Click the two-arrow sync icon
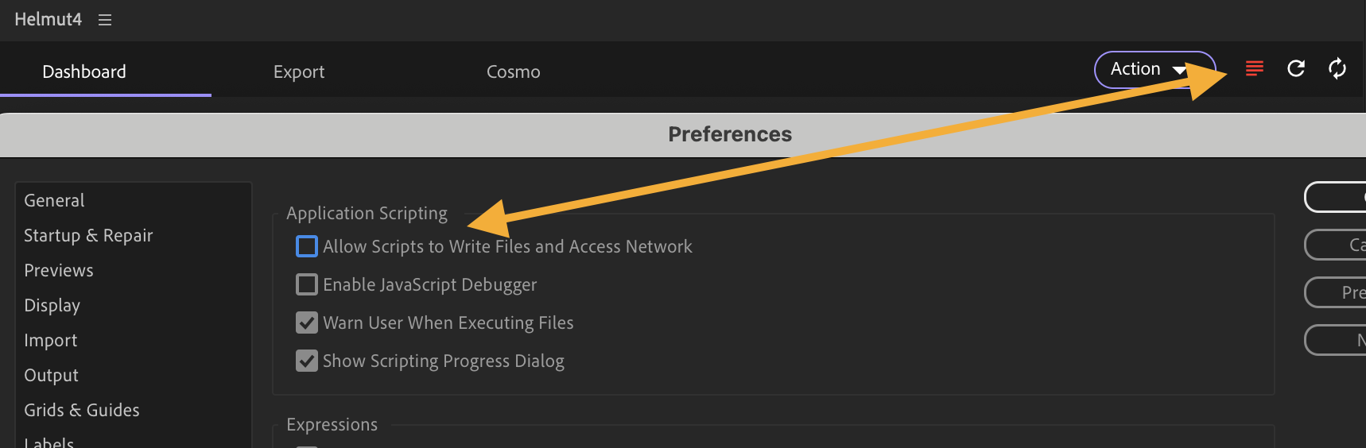 [x=1337, y=69]
